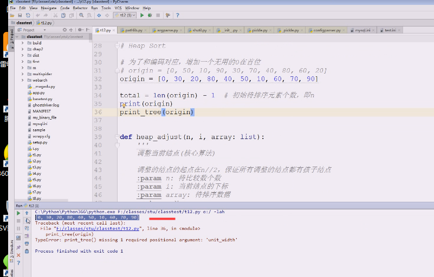Paste from clipboard toolbar icon
The height and width of the screenshot is (277, 434).
[72, 16]
